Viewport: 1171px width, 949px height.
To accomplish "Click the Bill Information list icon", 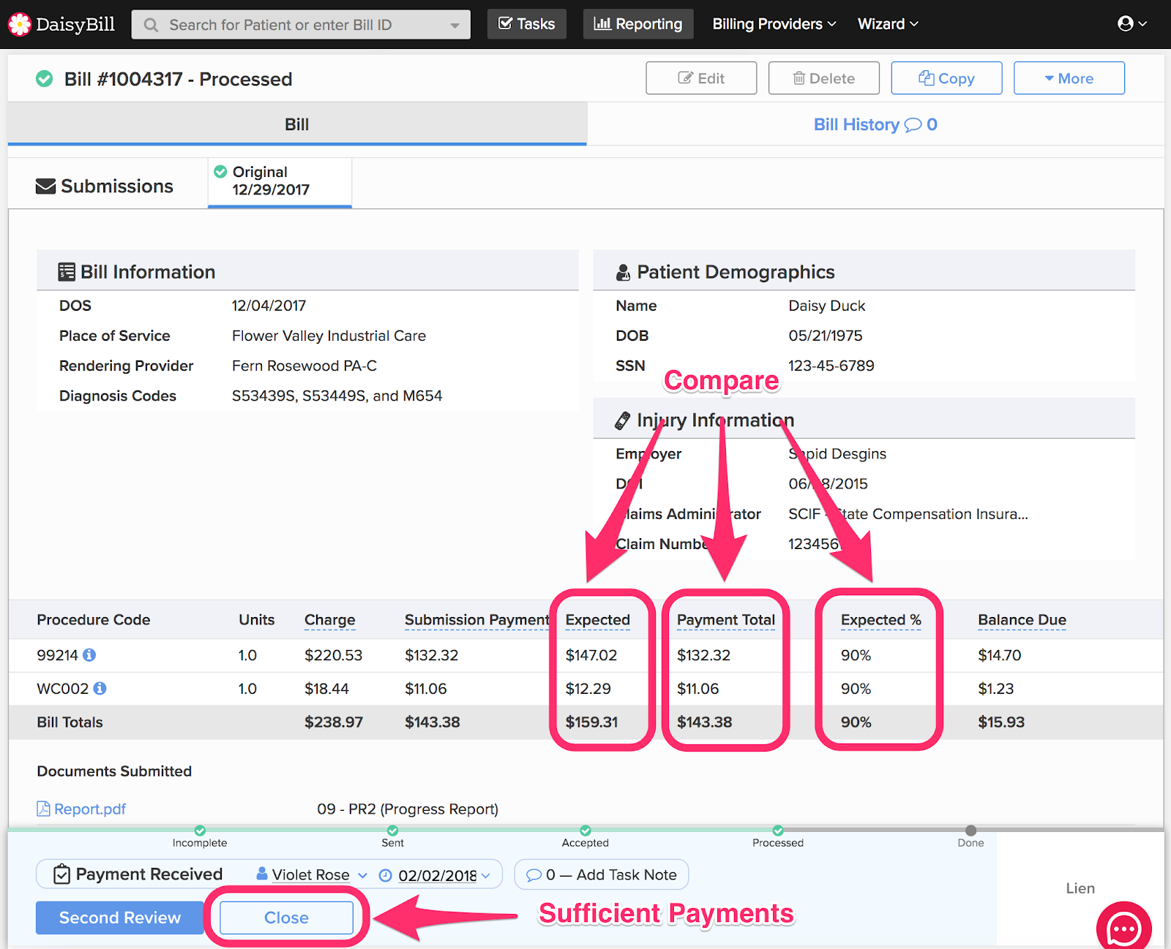I will (67, 272).
